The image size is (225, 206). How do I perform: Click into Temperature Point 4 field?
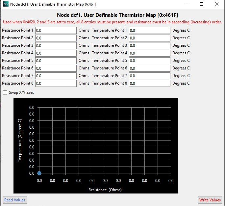(150, 53)
